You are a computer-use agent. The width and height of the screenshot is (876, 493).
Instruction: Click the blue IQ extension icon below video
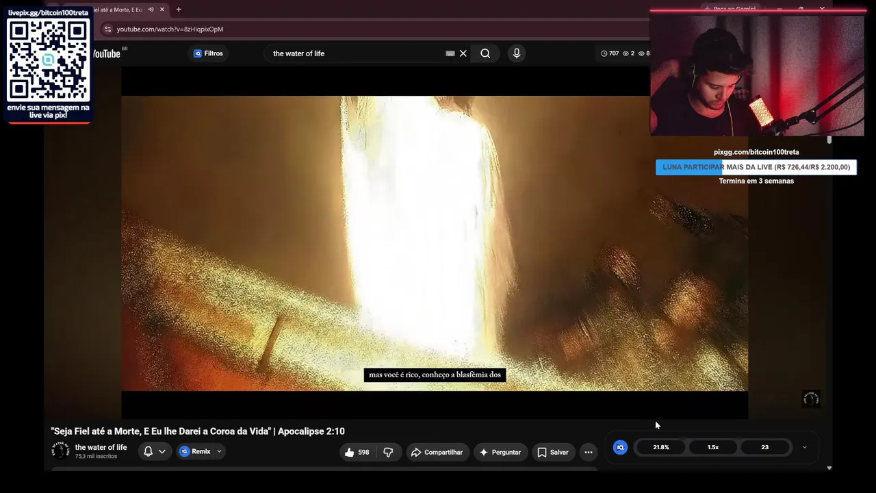click(620, 447)
